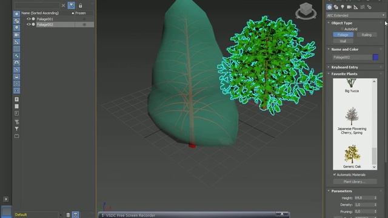Click the Foliage object type button
This screenshot has height=218, width=388.
(x=343, y=35)
